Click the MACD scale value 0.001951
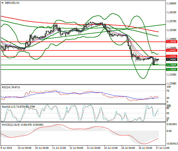Image resolution: width=178 pixels, height=151 pixels. 172,124
